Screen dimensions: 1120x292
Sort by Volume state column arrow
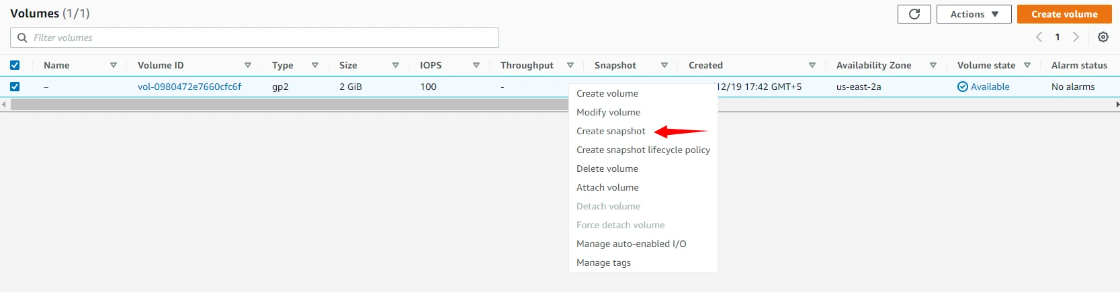click(x=1027, y=65)
